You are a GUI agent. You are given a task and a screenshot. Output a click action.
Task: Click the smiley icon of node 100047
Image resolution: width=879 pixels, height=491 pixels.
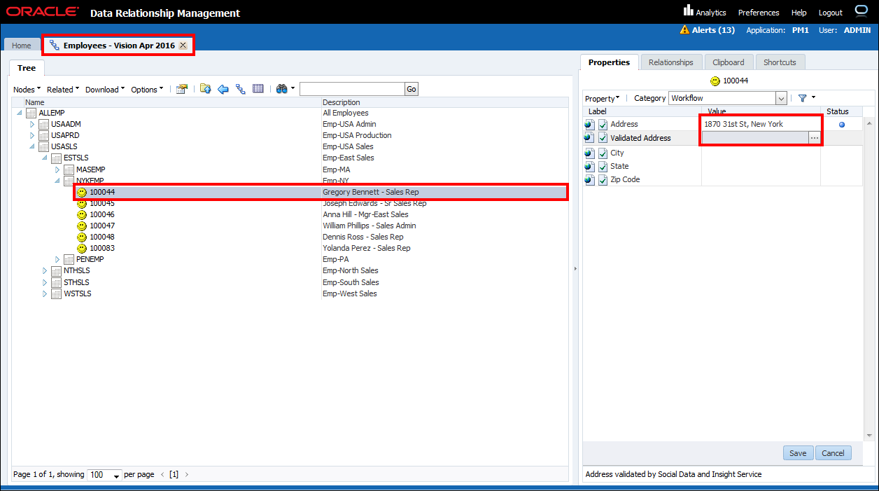coord(82,226)
